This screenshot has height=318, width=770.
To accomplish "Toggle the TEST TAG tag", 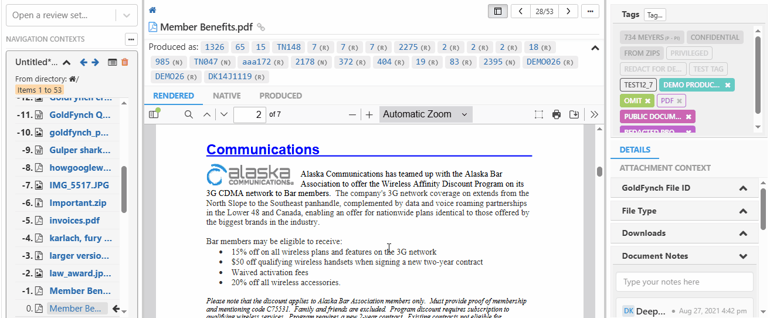I will point(708,69).
